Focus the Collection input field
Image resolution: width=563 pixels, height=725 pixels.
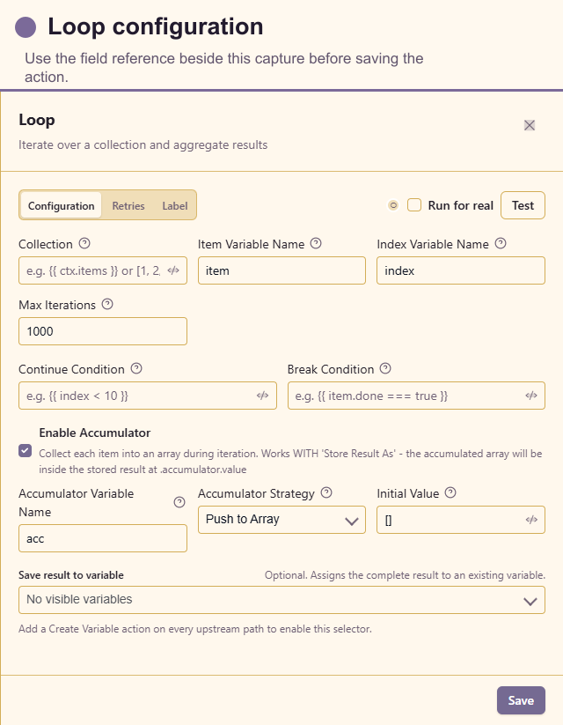click(103, 270)
